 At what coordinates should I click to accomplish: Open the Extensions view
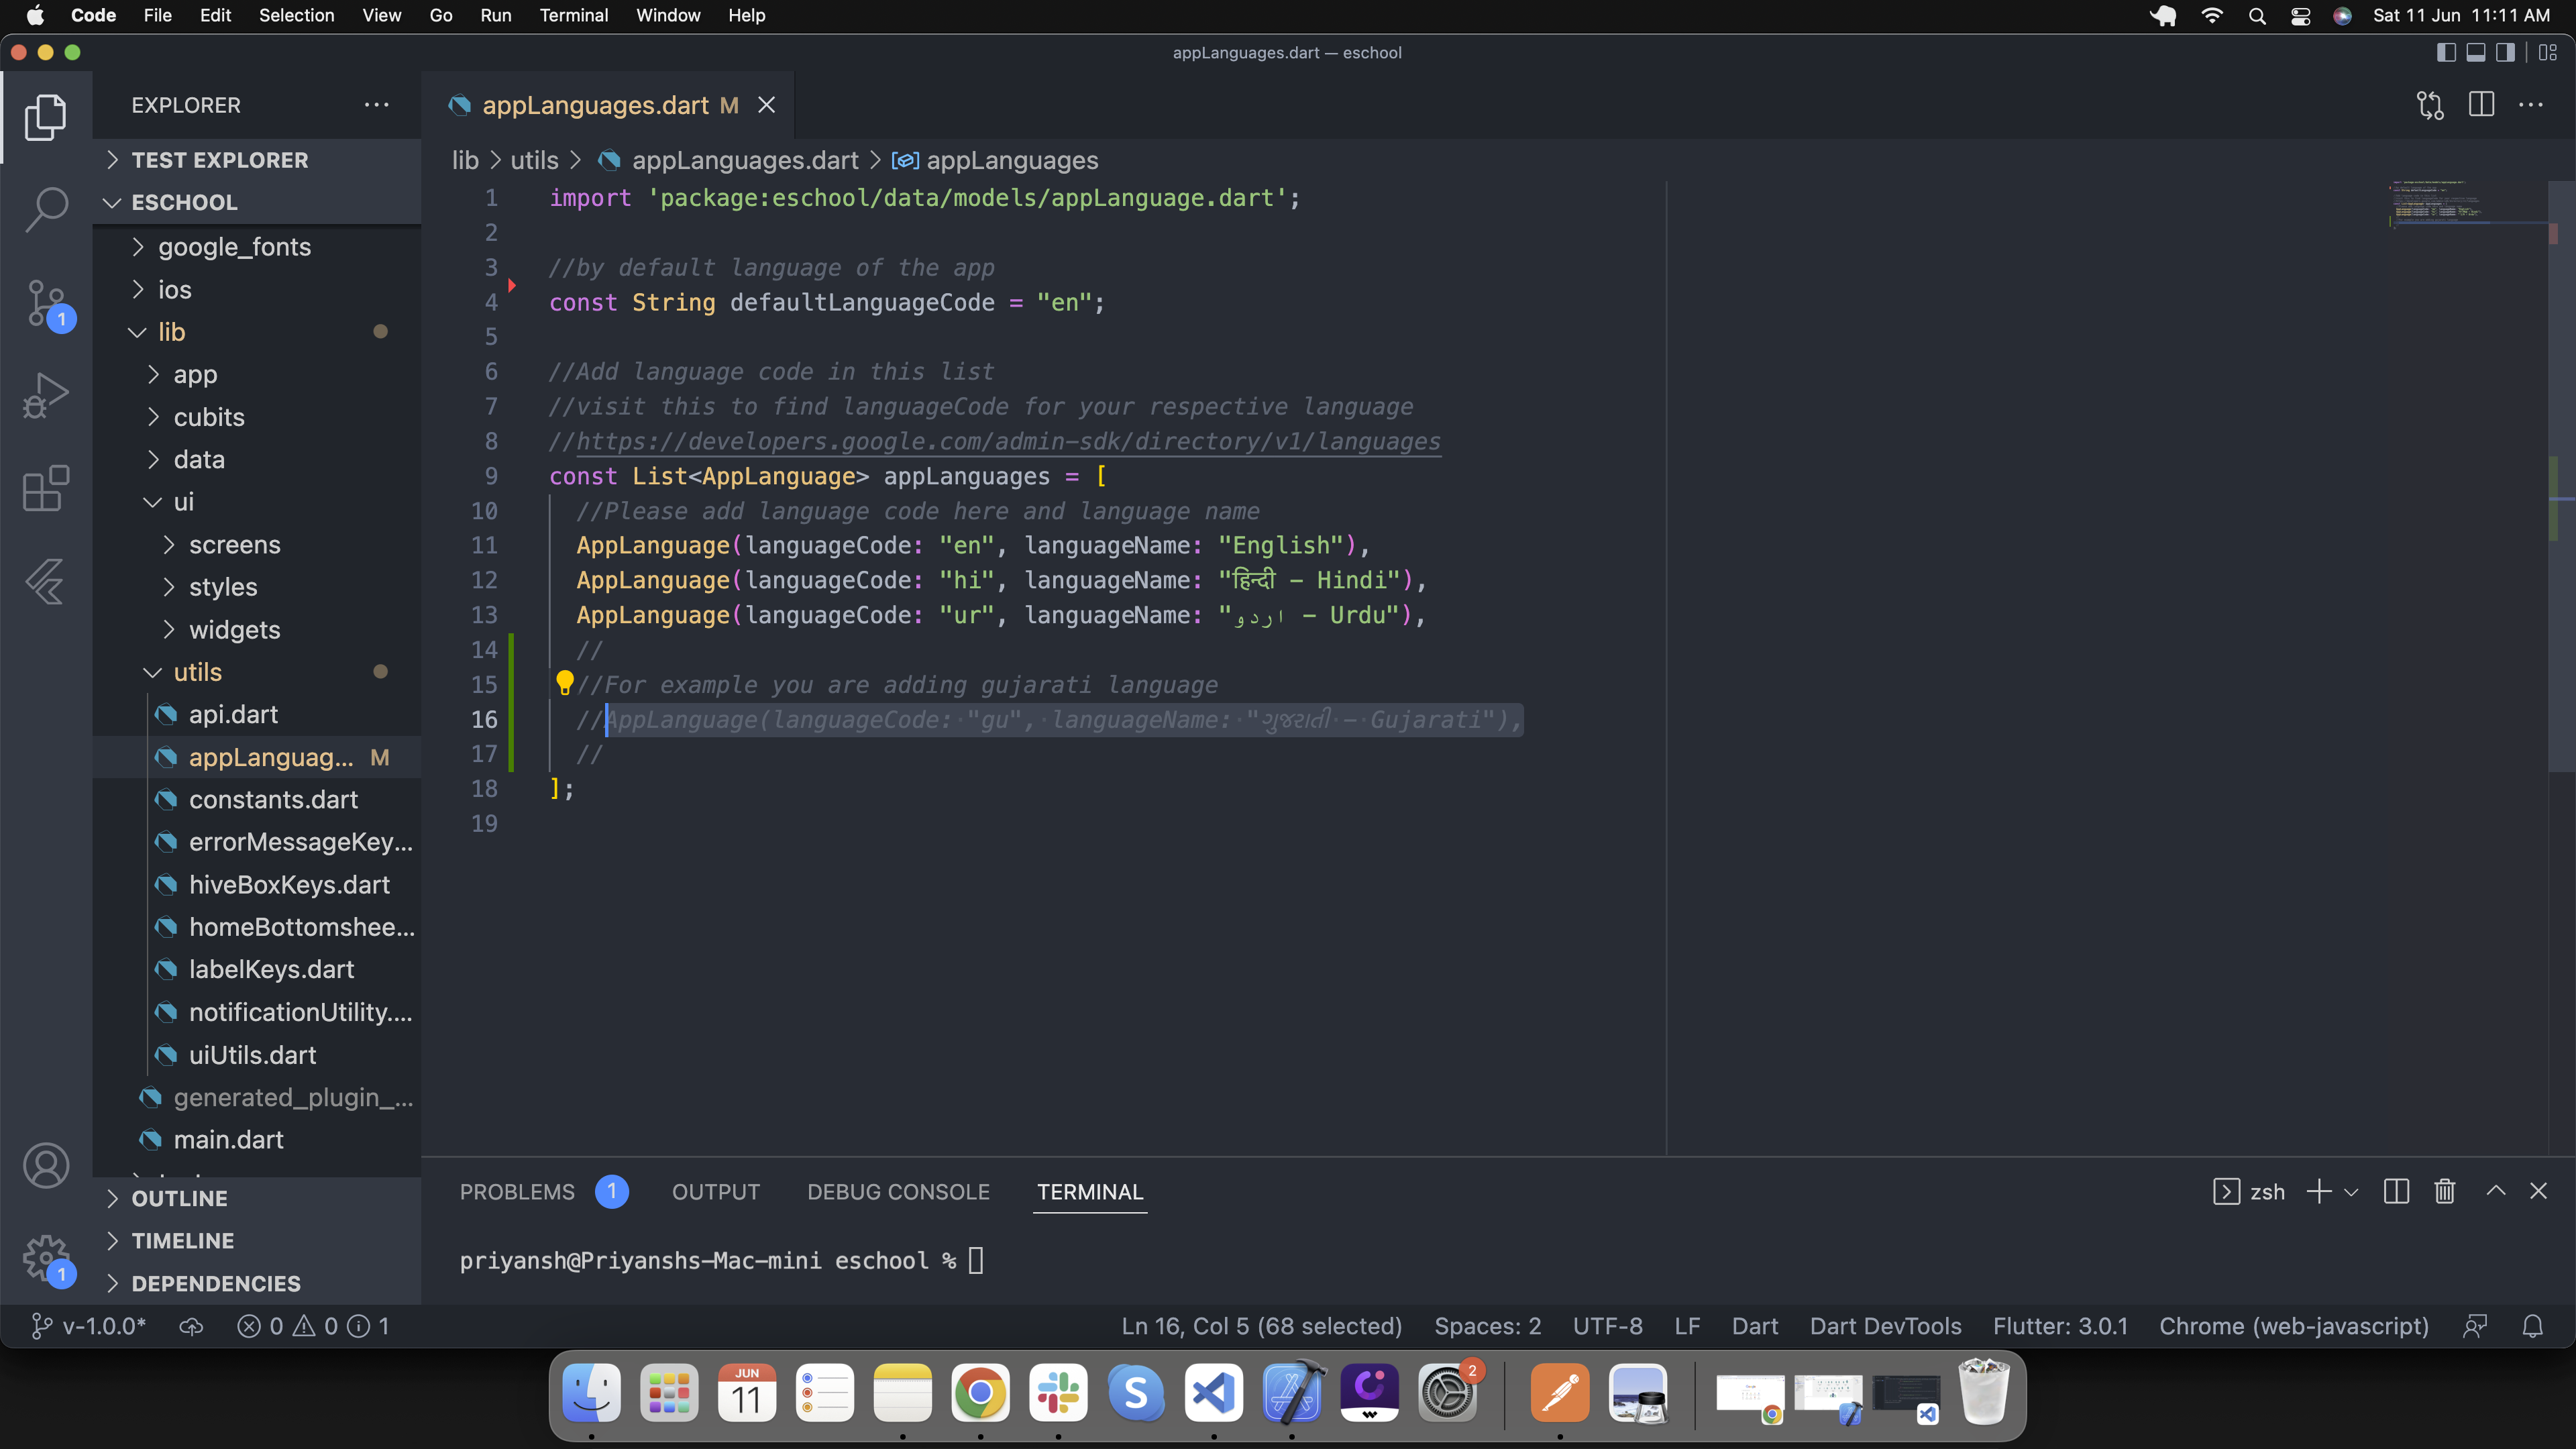pos(46,488)
